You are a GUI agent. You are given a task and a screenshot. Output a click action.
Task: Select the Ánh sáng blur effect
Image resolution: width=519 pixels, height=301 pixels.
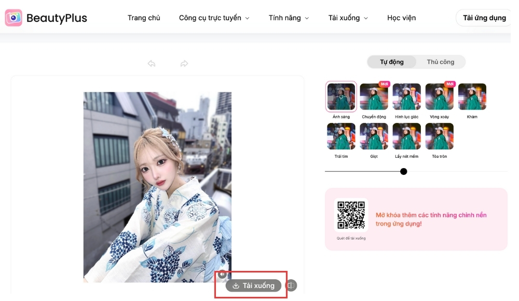(x=341, y=97)
